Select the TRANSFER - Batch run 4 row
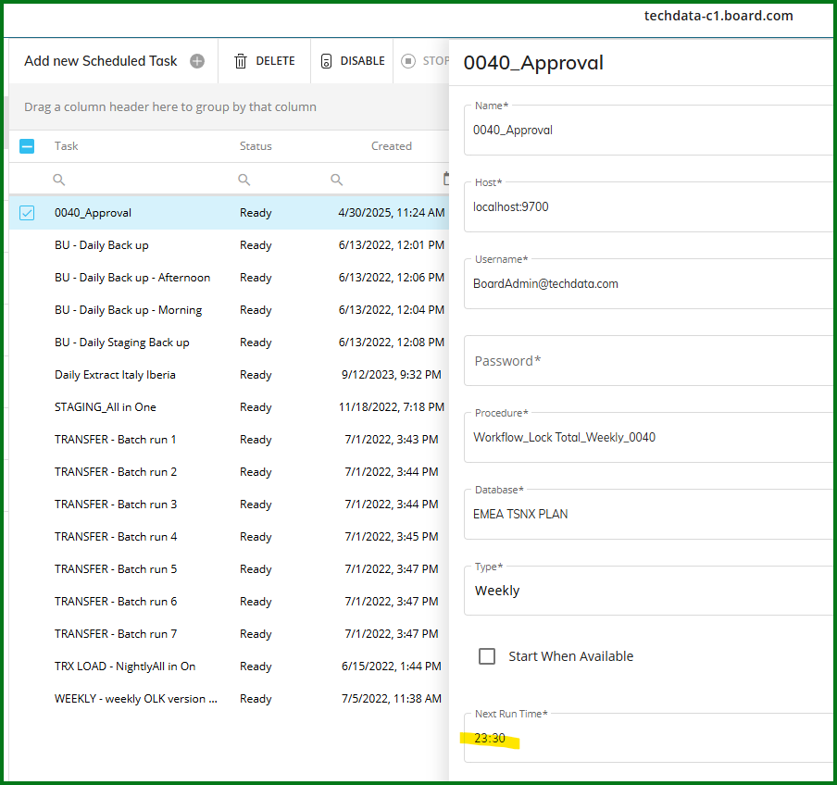Screen dimensions: 837x785 229,537
